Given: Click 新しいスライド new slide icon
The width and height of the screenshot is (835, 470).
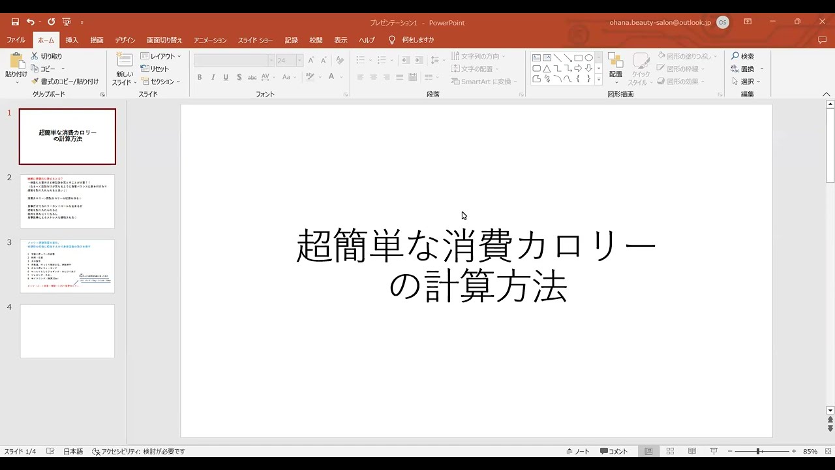Looking at the screenshot, I should coord(124,60).
